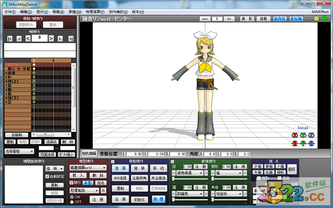The image size is (333, 208).
Task: Click the red X-axis rotation icon
Action: pyautogui.click(x=295, y=135)
